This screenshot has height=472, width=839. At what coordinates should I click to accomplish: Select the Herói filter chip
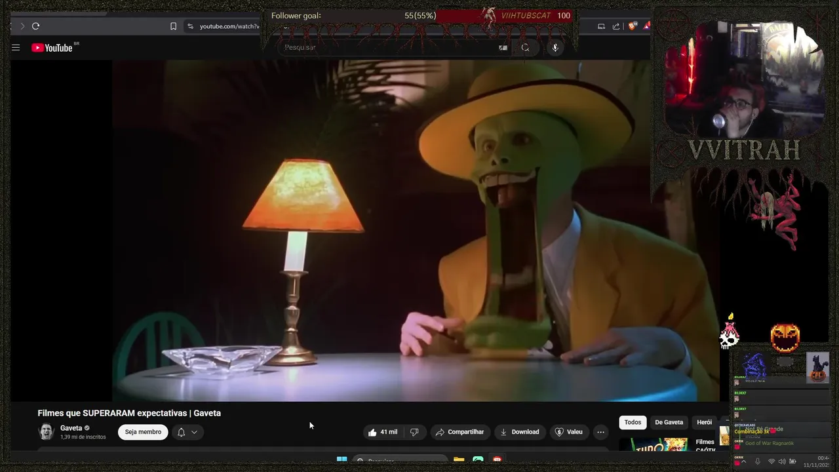(705, 422)
